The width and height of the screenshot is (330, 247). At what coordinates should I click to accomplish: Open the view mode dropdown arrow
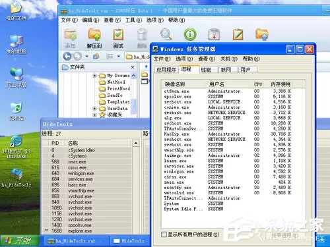[118, 57]
